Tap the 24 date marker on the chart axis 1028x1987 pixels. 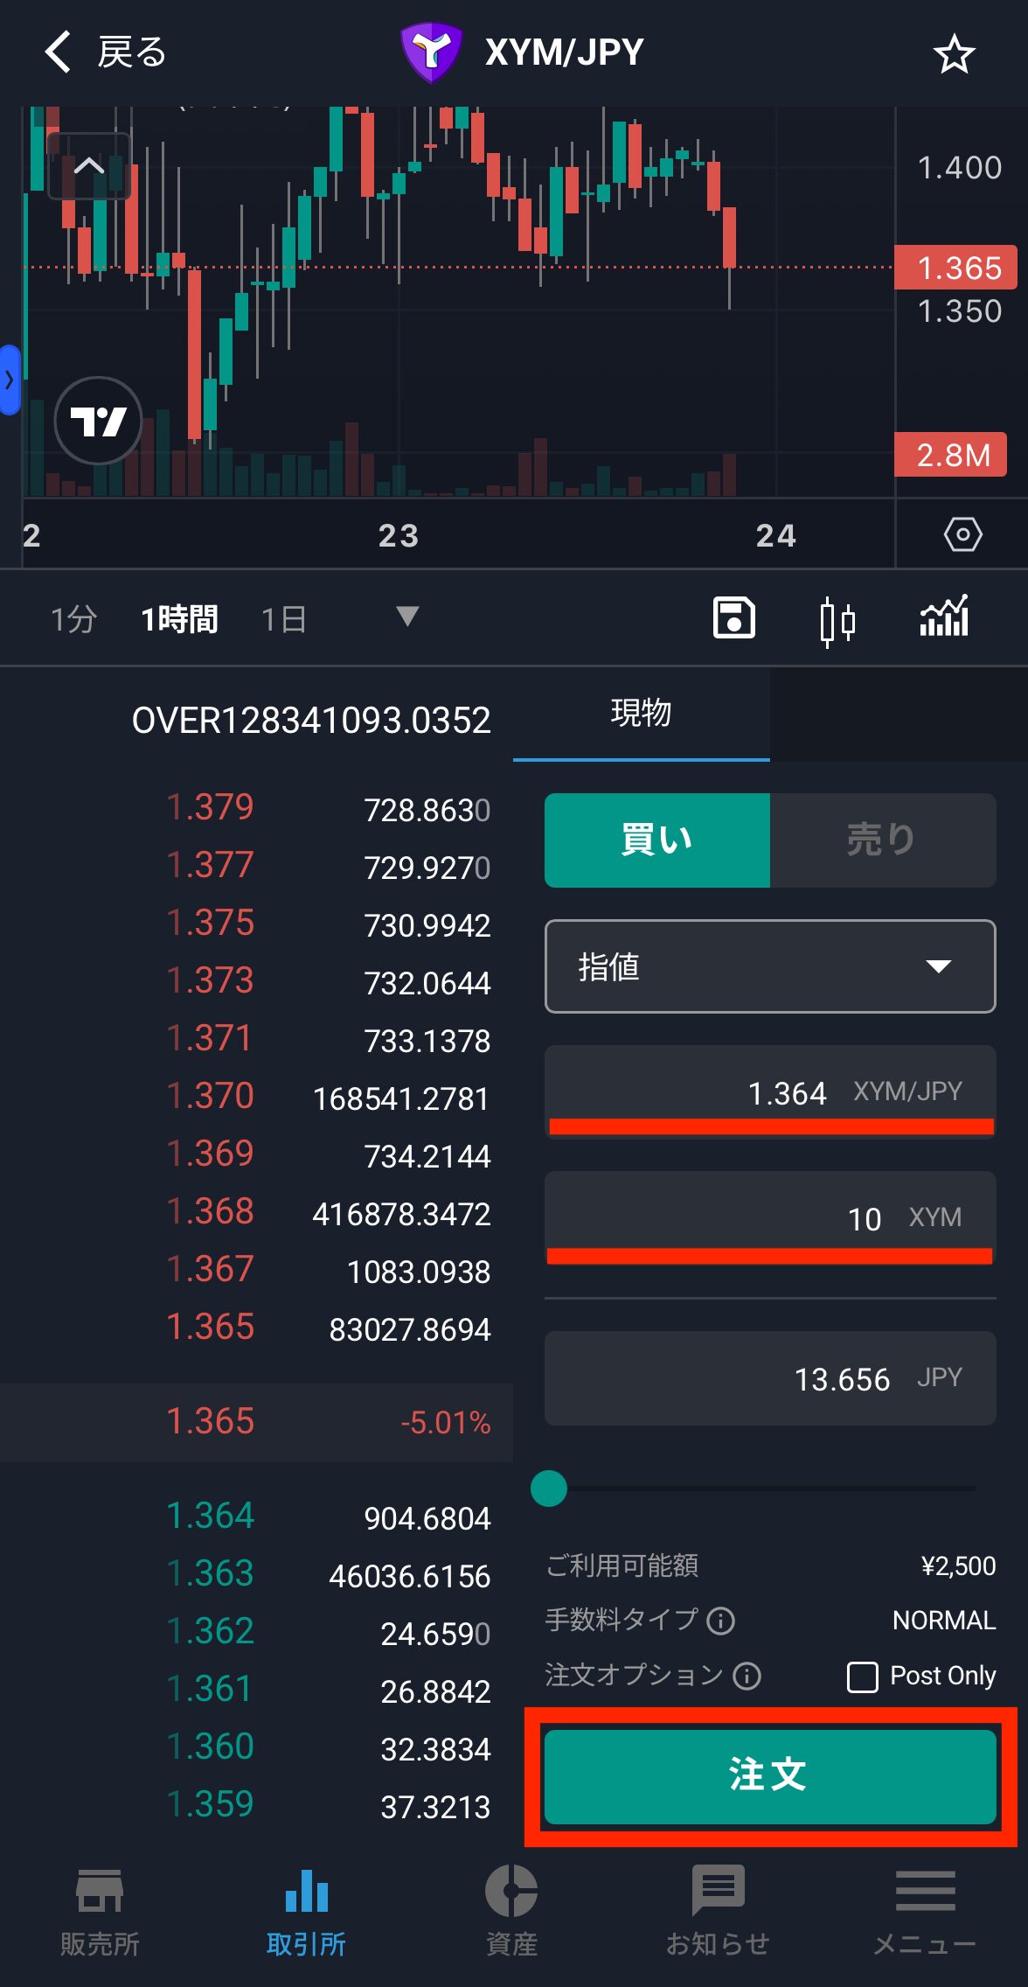(x=776, y=535)
